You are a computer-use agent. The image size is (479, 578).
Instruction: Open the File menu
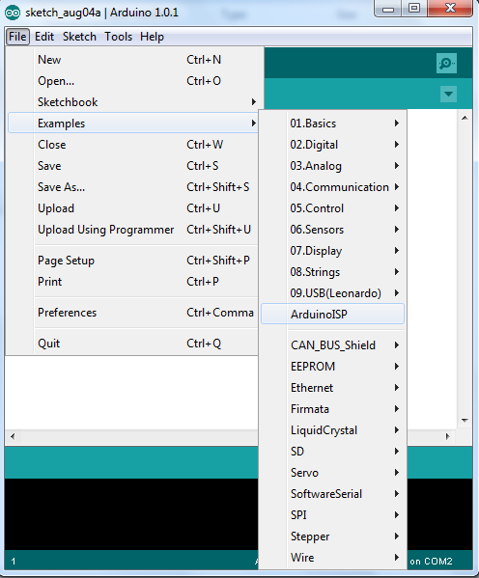(17, 37)
